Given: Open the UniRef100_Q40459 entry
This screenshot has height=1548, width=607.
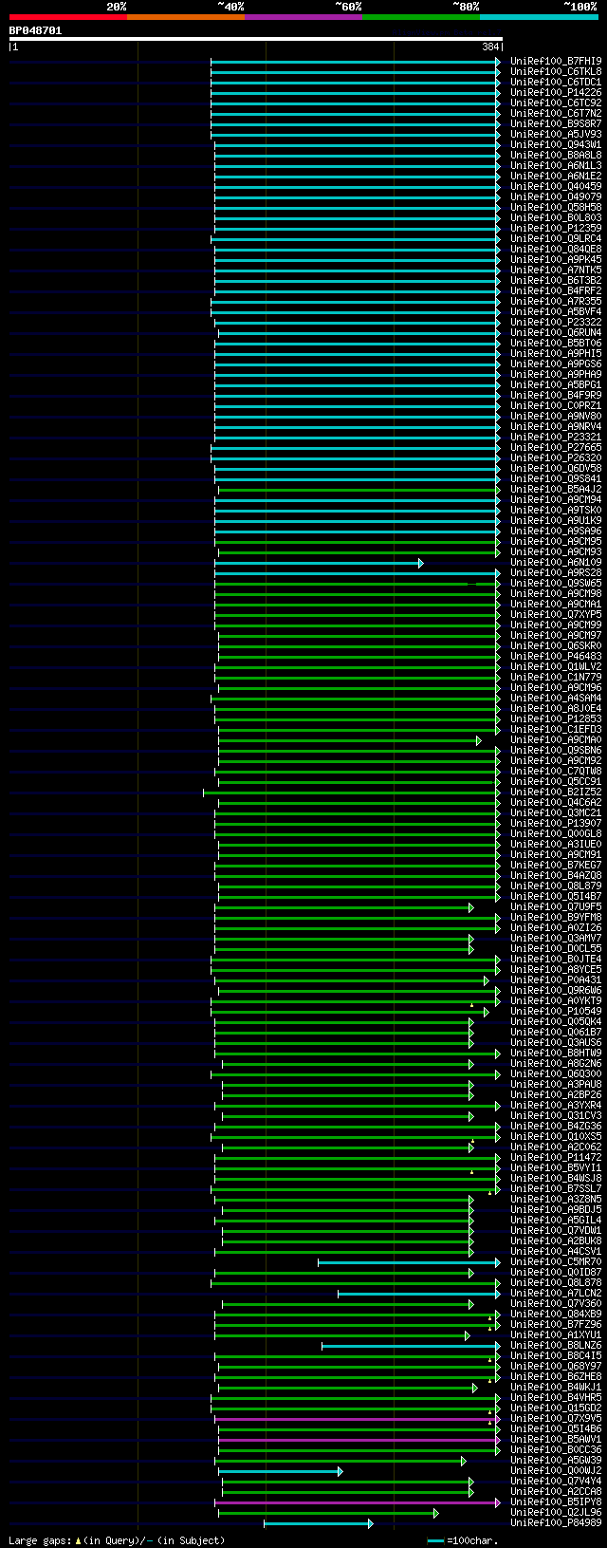Looking at the screenshot, I should tap(556, 186).
